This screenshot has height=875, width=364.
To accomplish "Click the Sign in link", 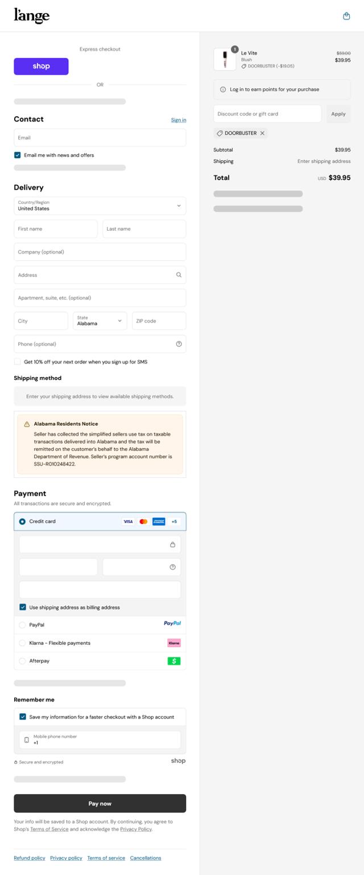I will pos(179,120).
